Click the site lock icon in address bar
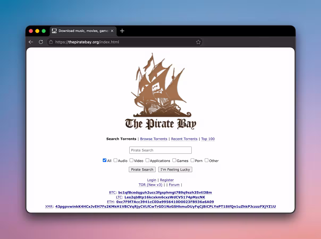 51,42
